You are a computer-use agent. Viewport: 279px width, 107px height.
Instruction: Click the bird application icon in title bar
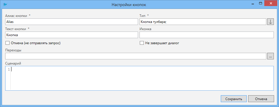click(5, 4)
